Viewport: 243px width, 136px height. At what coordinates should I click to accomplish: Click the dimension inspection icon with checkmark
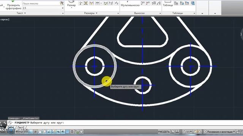106,3
